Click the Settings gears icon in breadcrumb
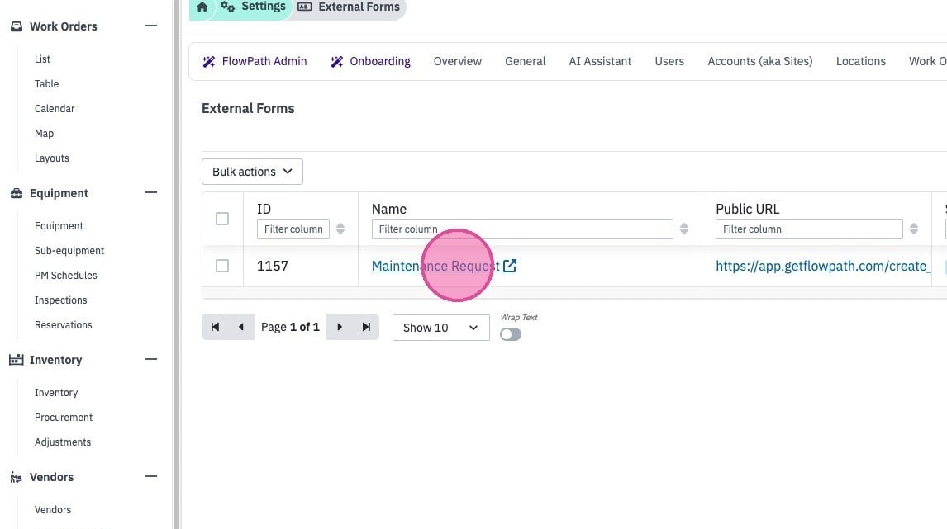The image size is (947, 529). tap(228, 7)
